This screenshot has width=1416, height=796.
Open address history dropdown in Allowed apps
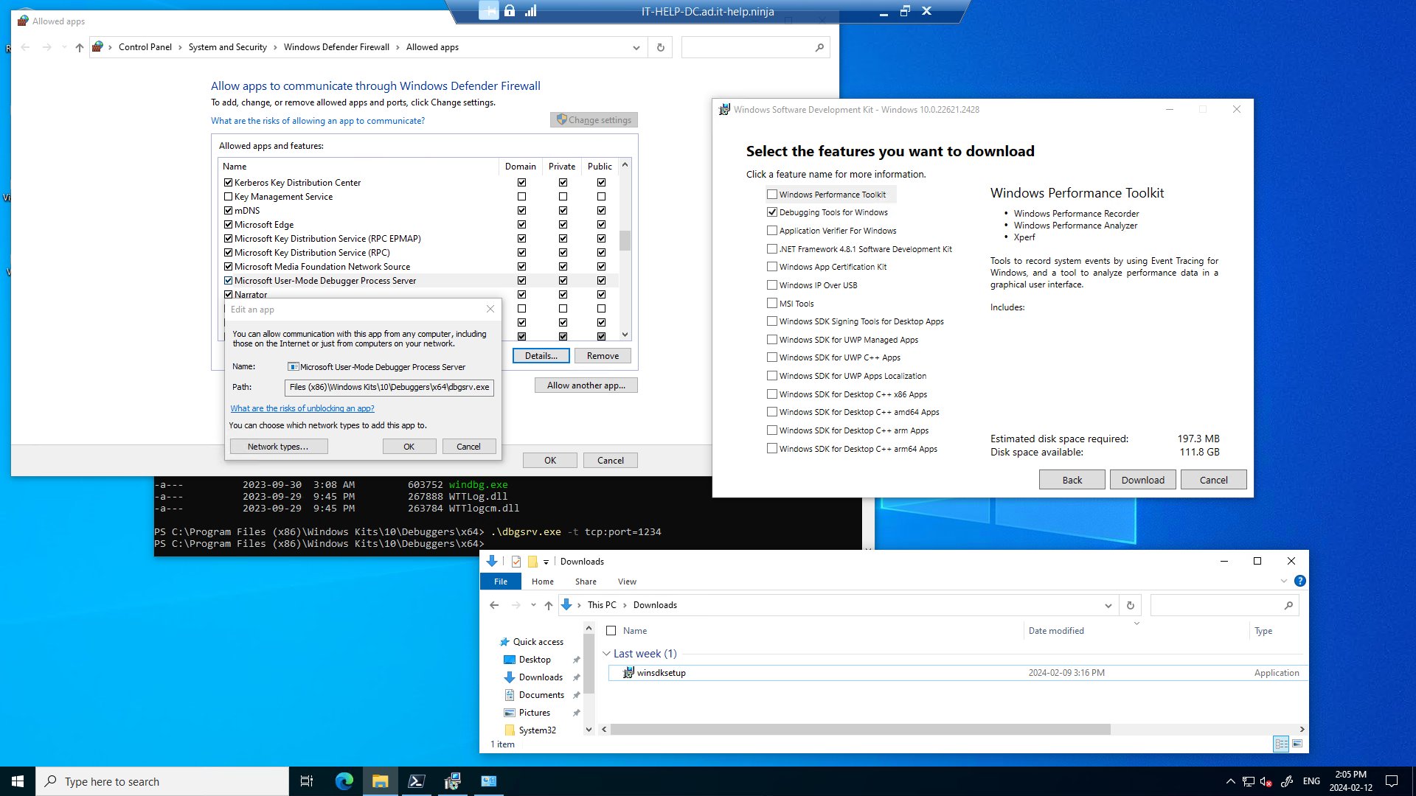coord(636,47)
